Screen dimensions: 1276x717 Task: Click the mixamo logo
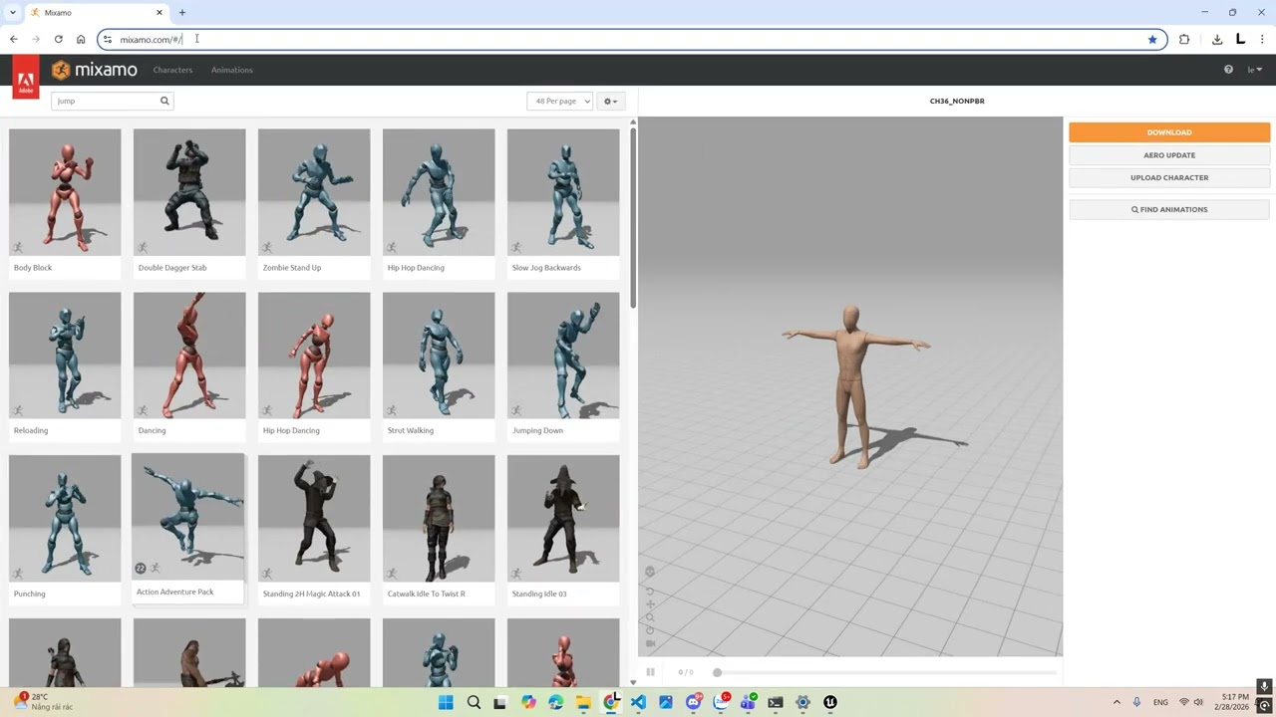(x=95, y=70)
